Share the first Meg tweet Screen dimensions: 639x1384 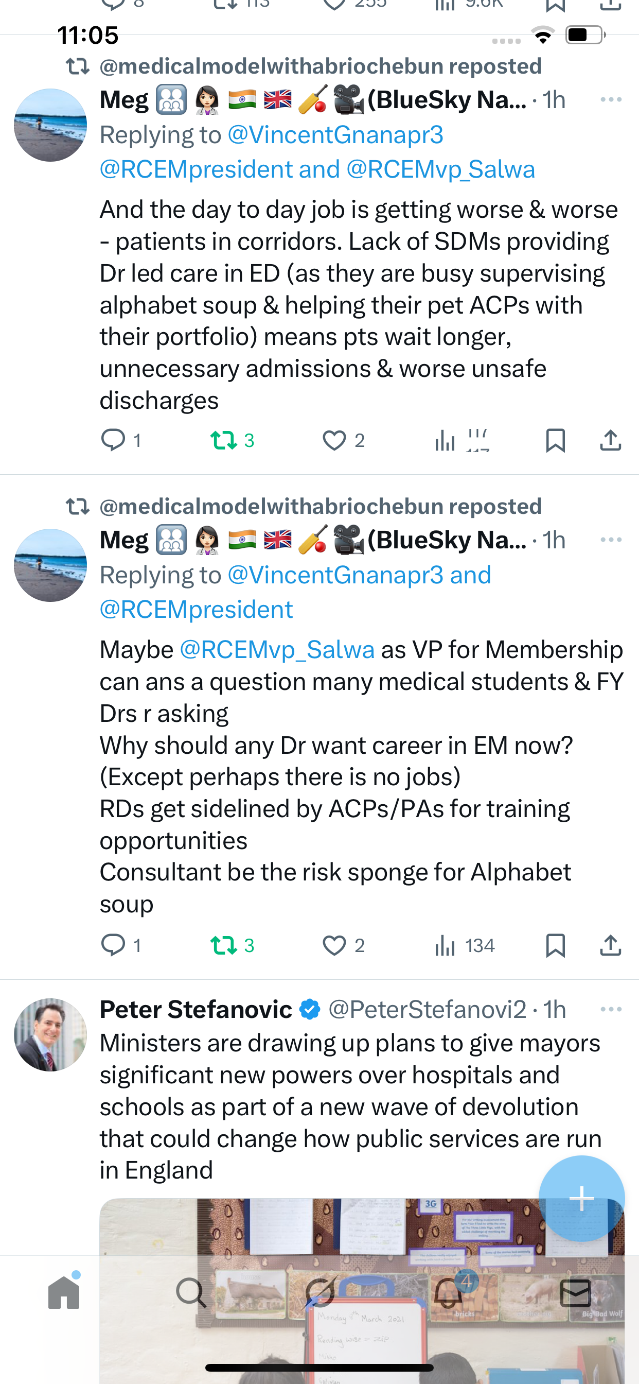[x=610, y=440]
